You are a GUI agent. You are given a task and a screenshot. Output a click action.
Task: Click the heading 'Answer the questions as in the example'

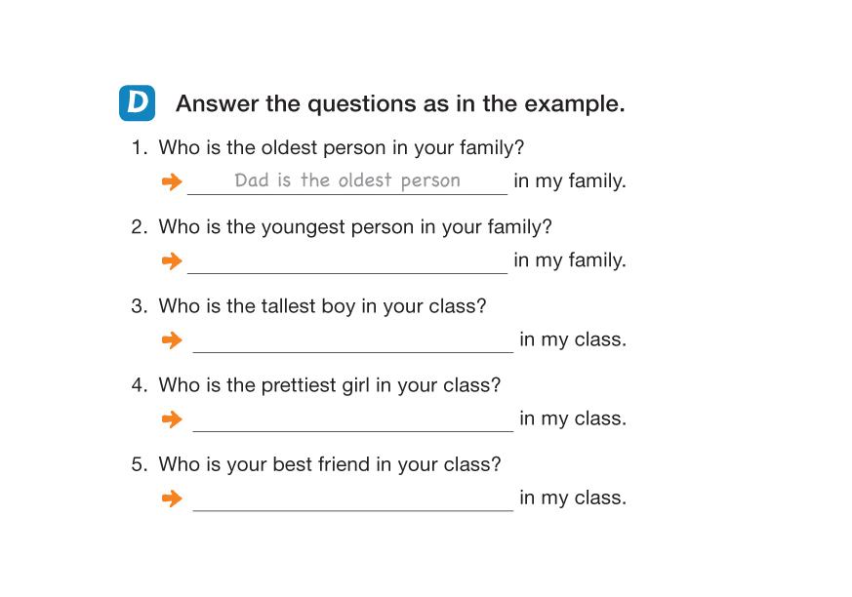[x=400, y=103]
